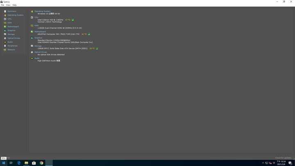Click the board icon beside the Motherboard summary heading

coord(32,32)
